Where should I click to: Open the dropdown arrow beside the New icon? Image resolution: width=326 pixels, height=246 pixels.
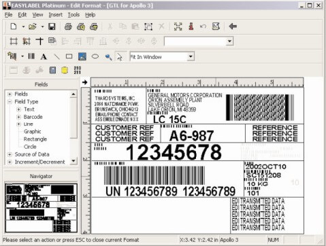(23, 27)
